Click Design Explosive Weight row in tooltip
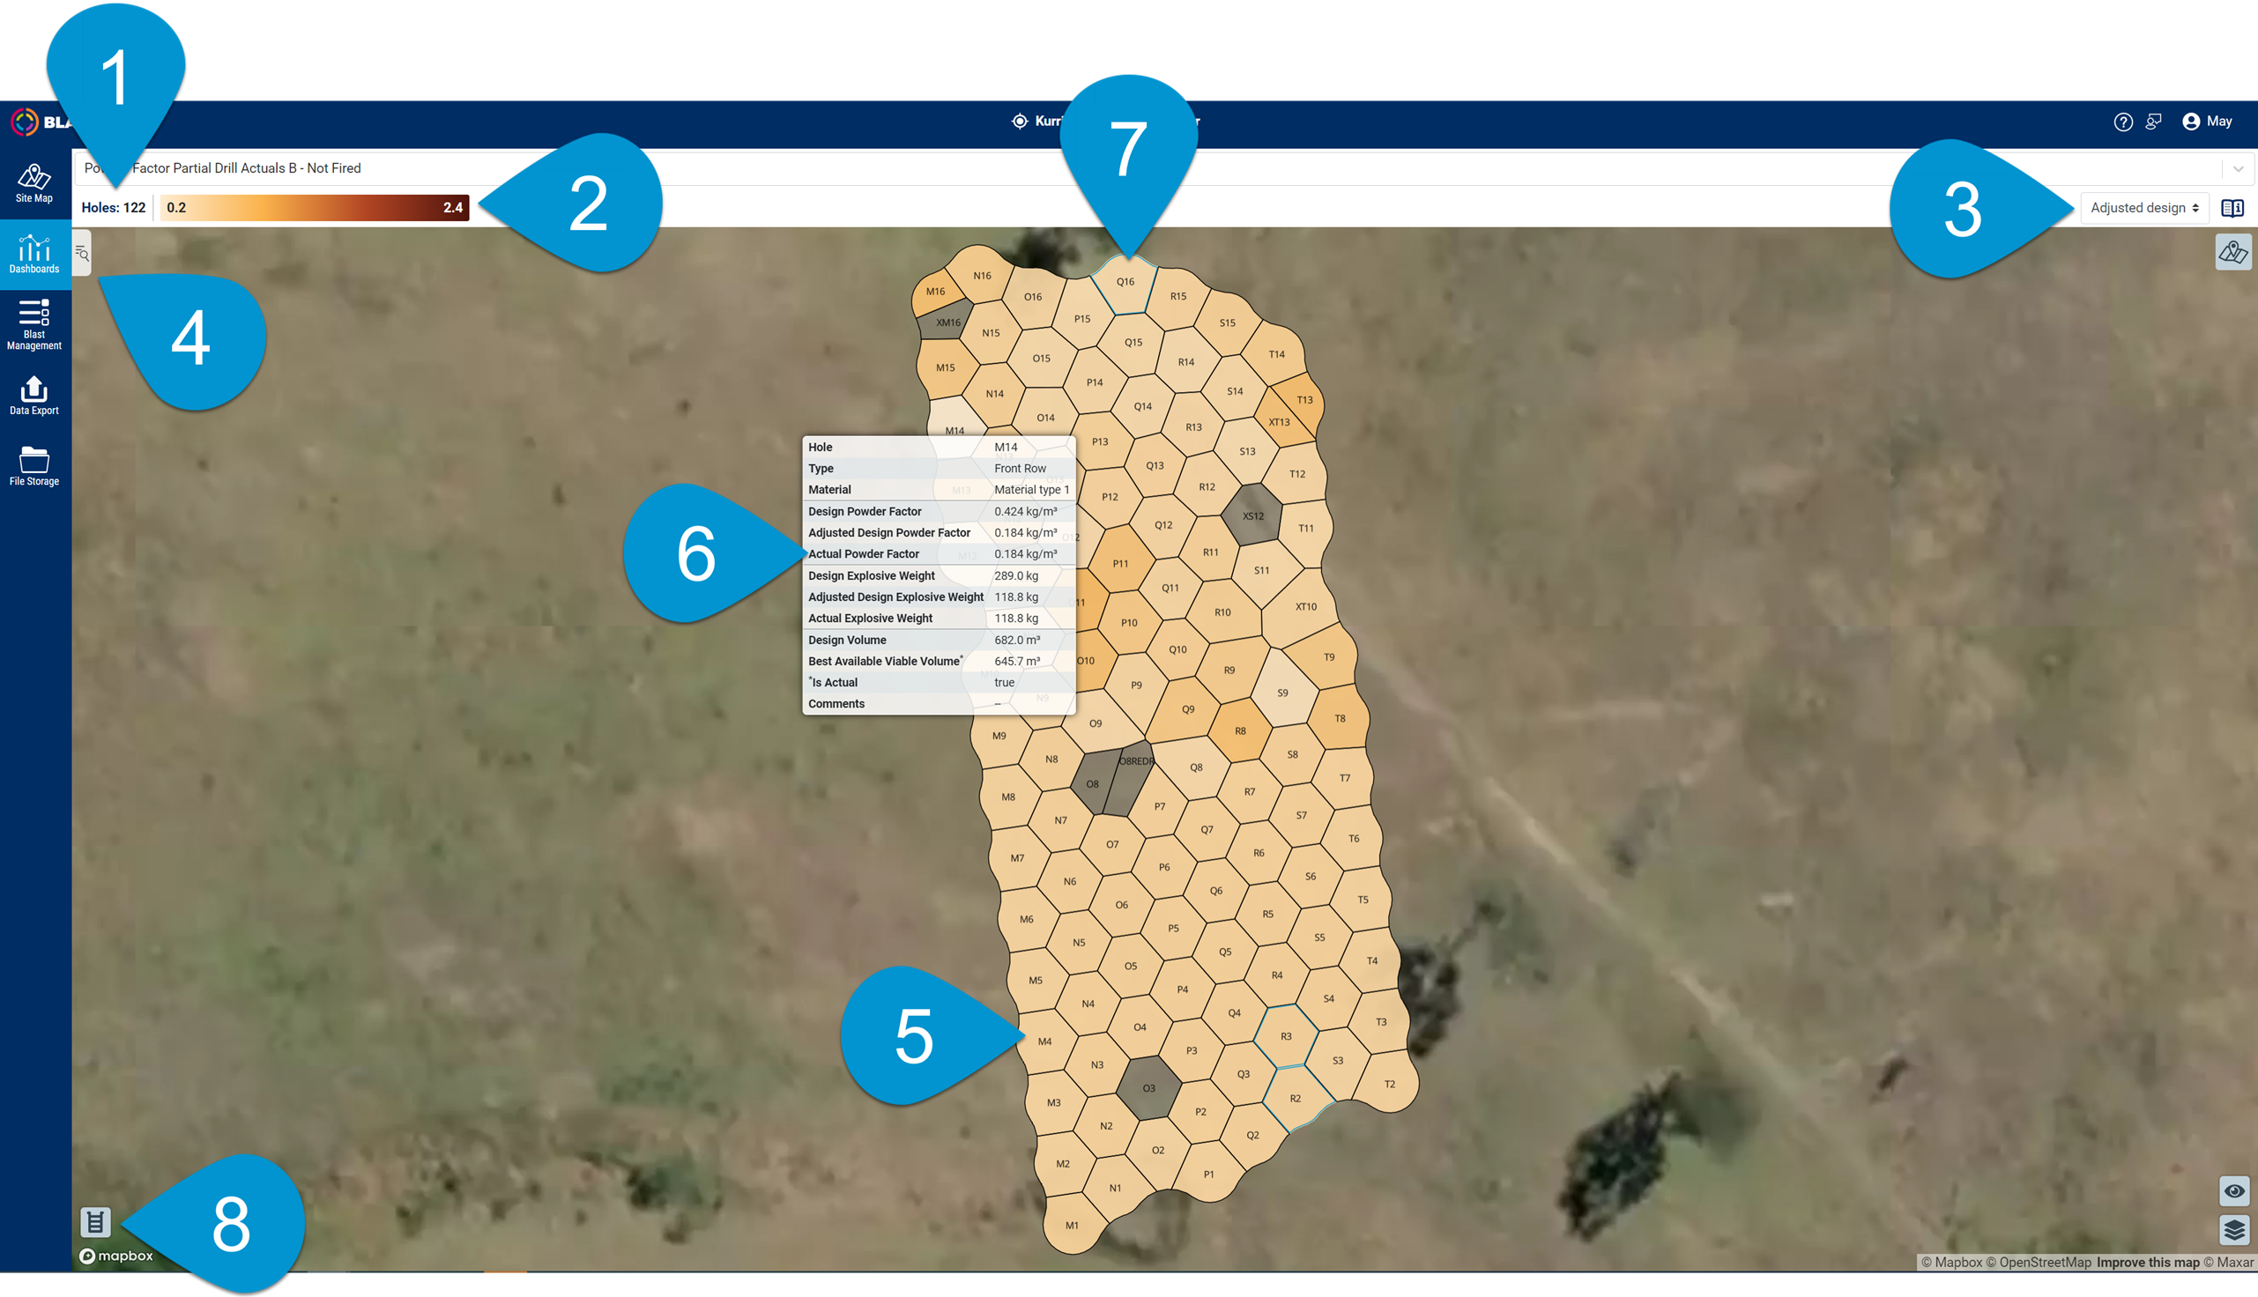 (938, 575)
